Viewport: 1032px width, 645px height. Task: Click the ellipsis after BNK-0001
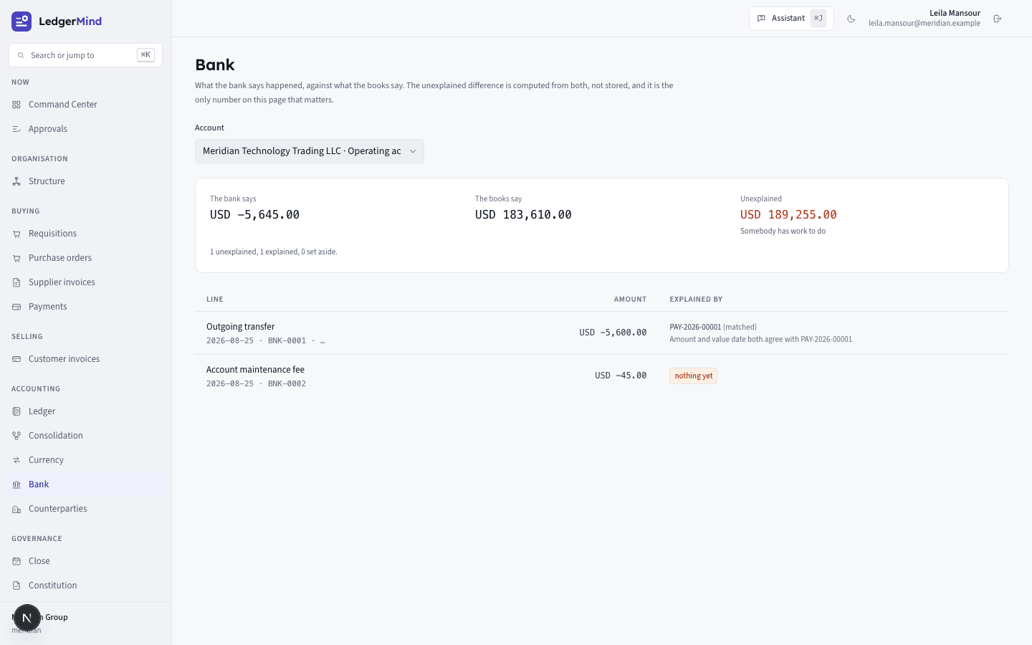point(322,340)
